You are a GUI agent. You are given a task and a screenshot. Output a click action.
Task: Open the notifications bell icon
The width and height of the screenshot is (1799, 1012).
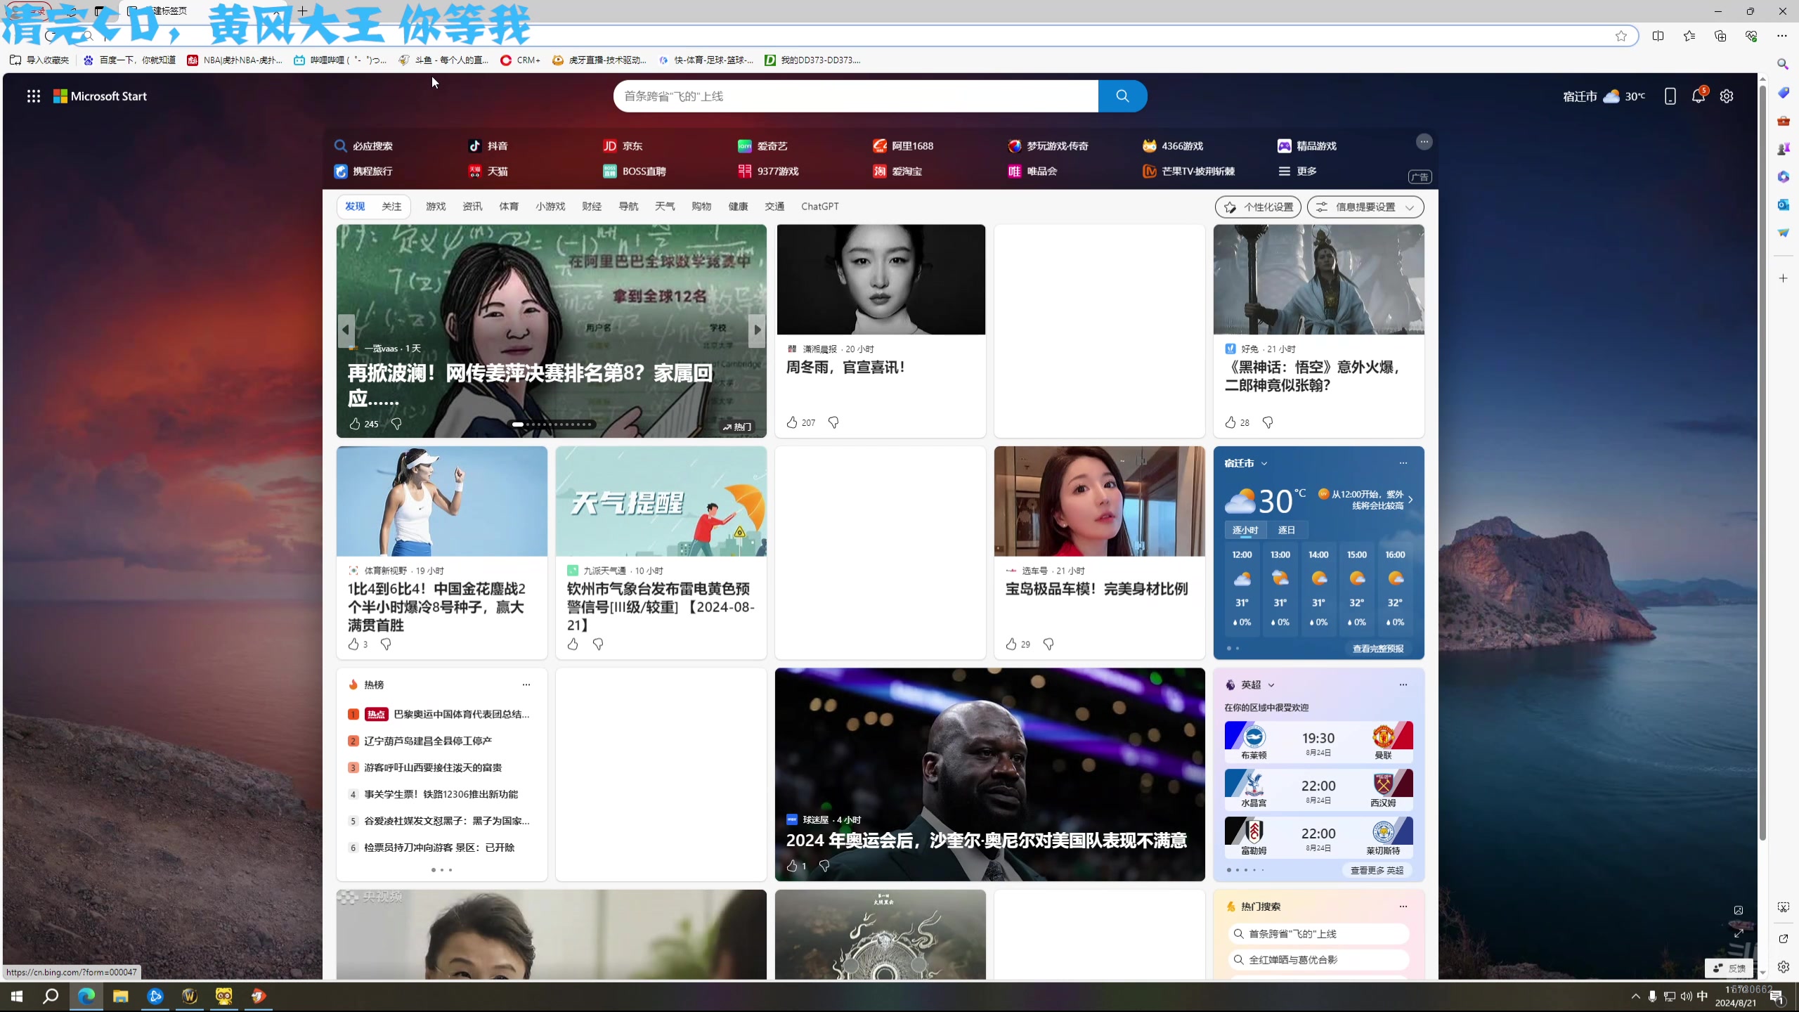1699,96
